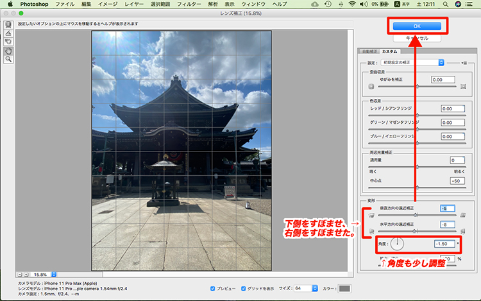Click the ブルー/イエローフリンジ slider handle
This screenshot has width=481, height=301.
(x=418, y=143)
